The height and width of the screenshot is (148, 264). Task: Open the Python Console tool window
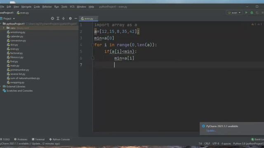[59, 139]
